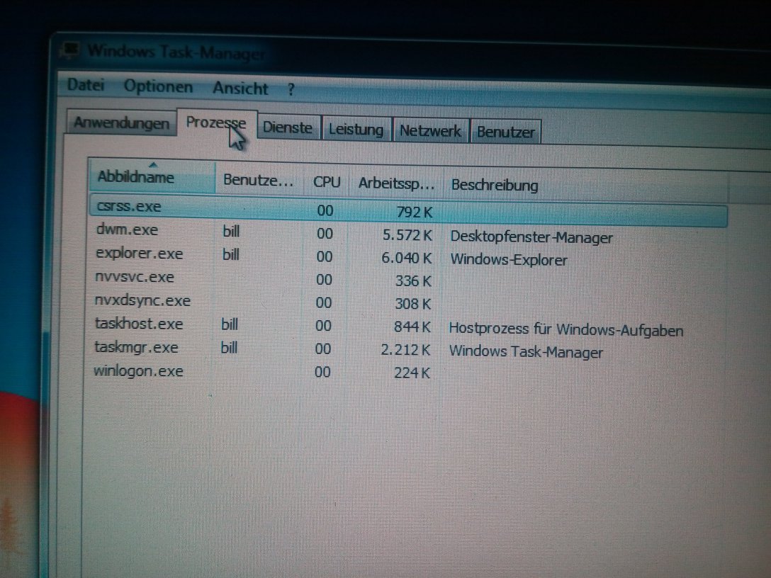Select the explorer.exe process row
The image size is (771, 578).
pyautogui.click(x=139, y=254)
